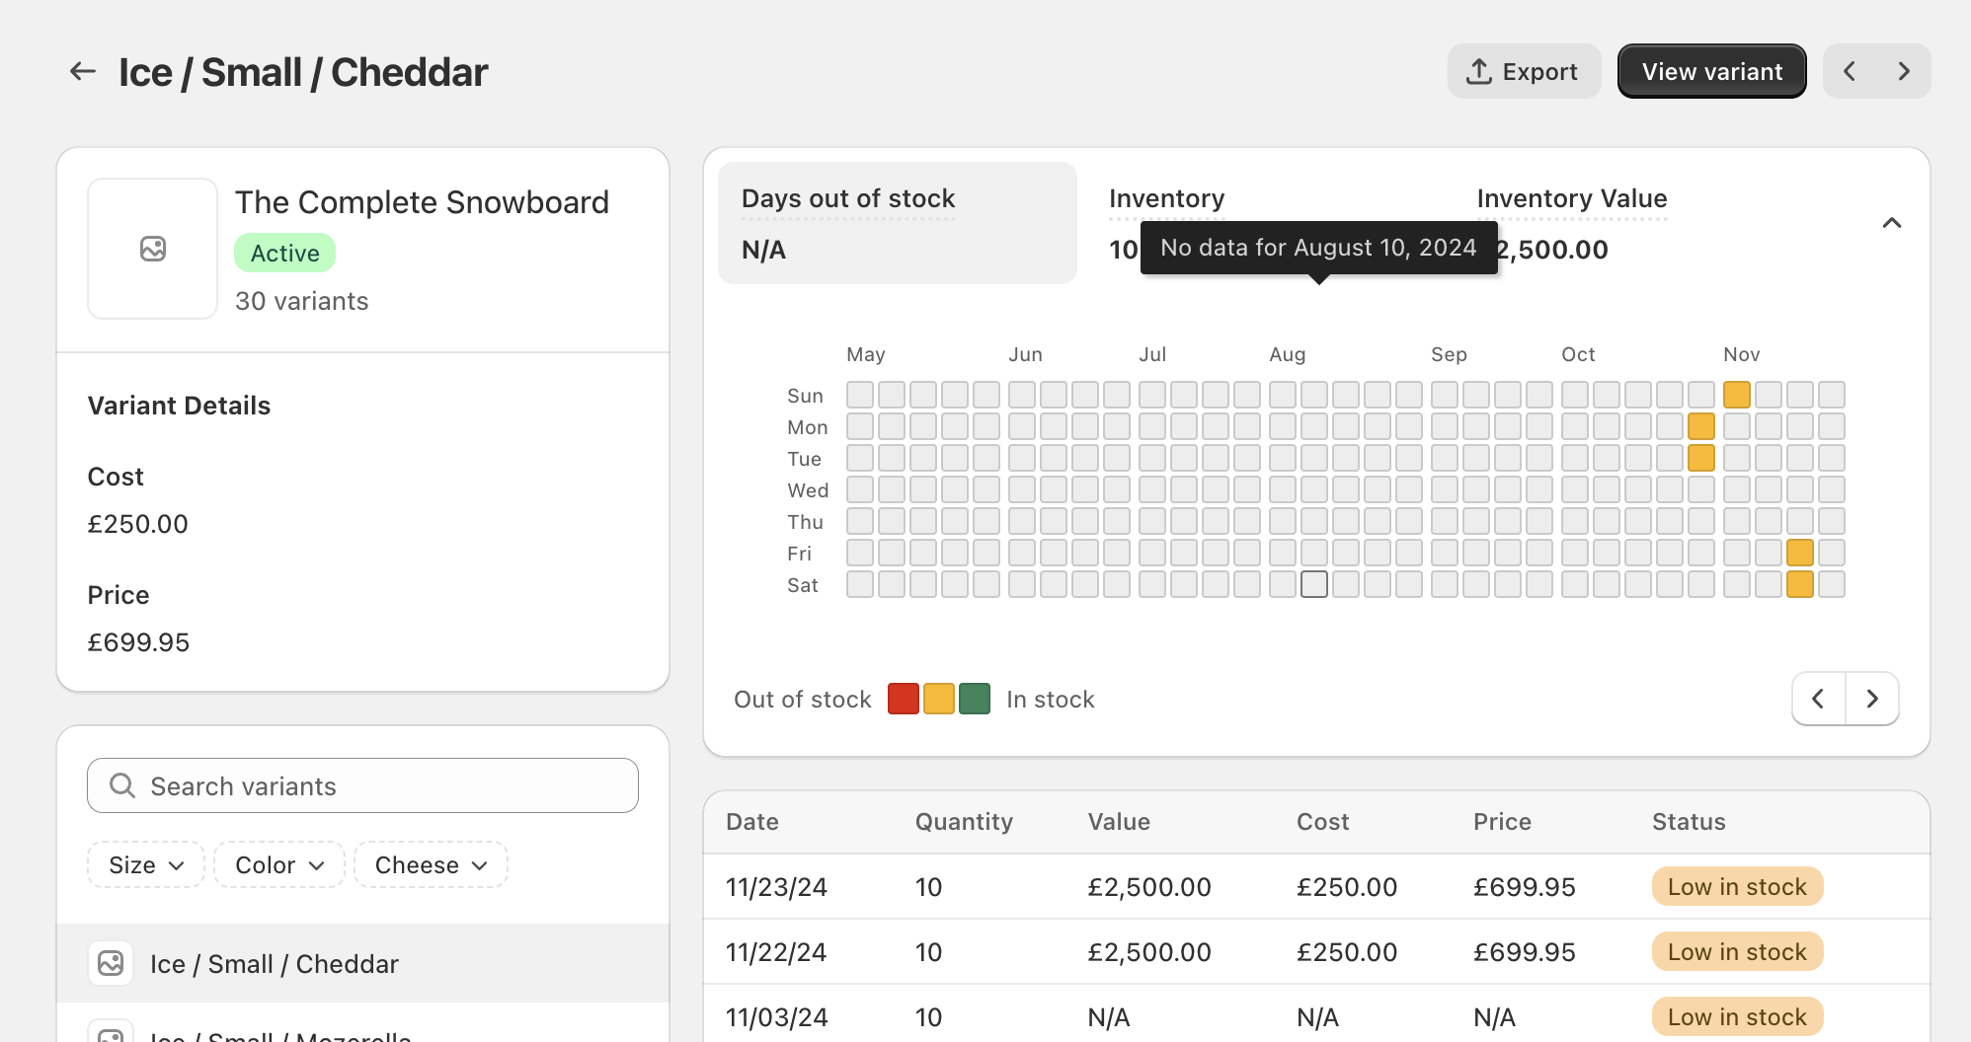Switch to the Days out of stock tab
Screen dimensions: 1971x1042
pos(897,222)
